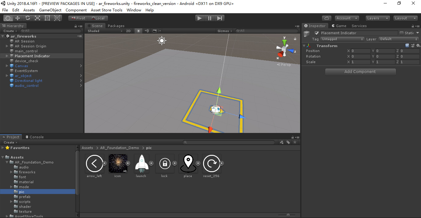Toggle scene lighting with the sun icon
Image resolution: width=421 pixels, height=218 pixels.
(138, 31)
